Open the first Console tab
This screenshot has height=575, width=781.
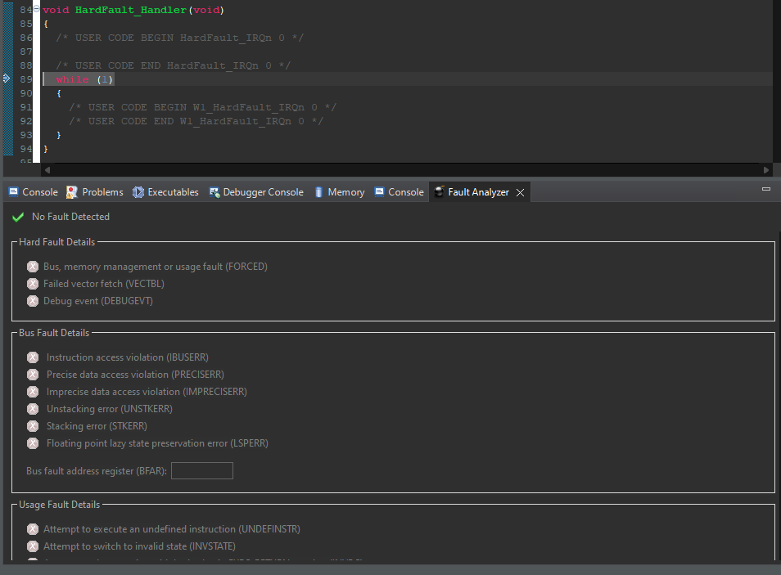point(34,192)
